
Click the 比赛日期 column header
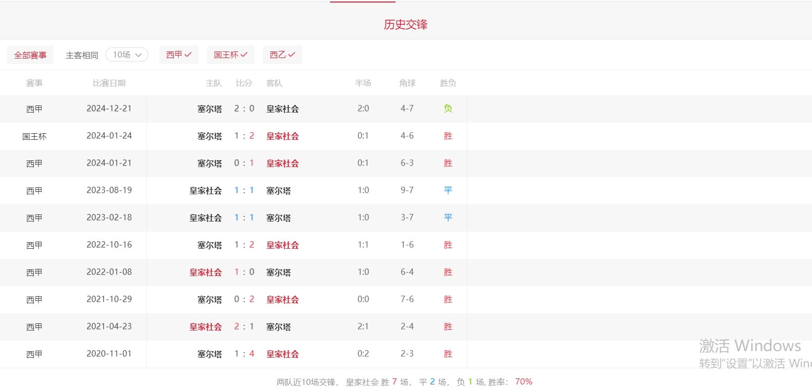click(x=109, y=83)
